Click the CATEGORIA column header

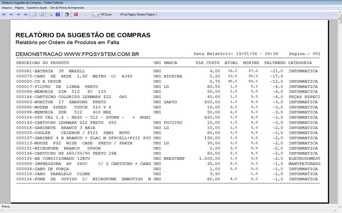click(300, 63)
